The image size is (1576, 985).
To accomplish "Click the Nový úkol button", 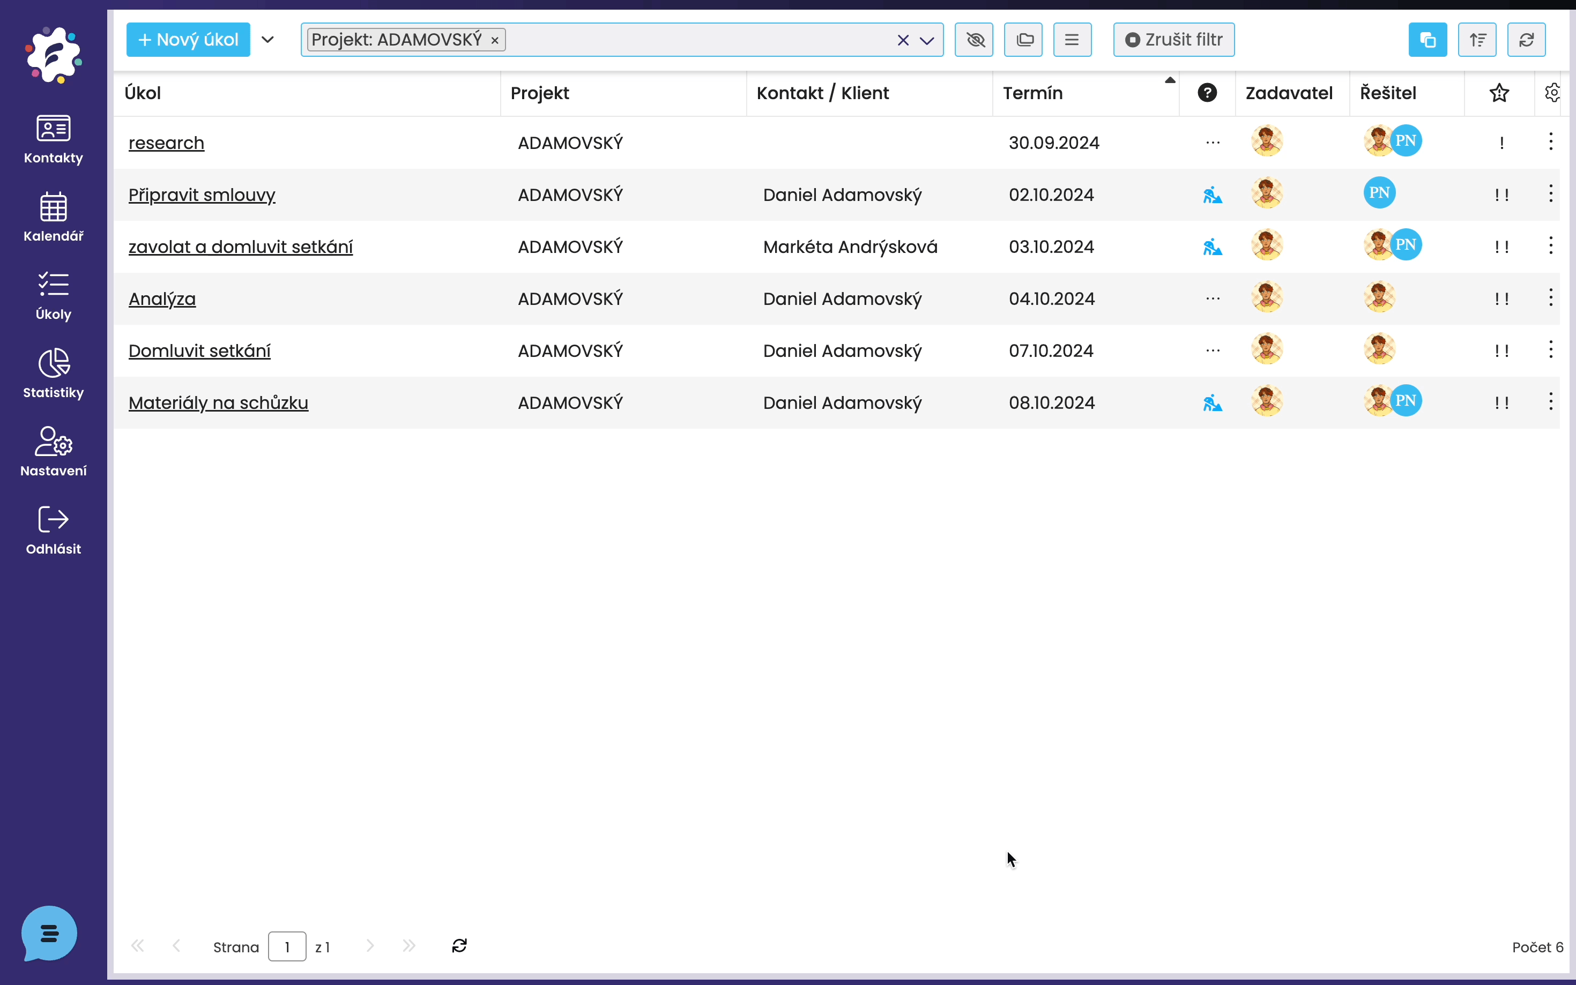I will click(188, 40).
